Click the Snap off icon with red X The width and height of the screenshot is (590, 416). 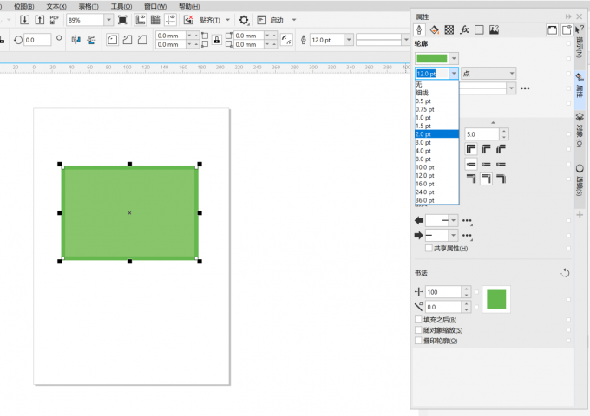(188, 20)
